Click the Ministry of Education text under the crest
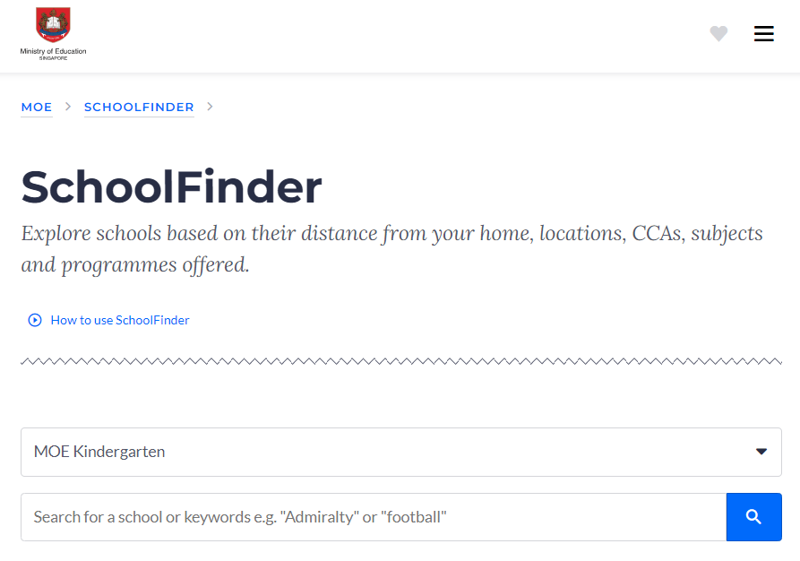This screenshot has height=561, width=800. (53, 51)
